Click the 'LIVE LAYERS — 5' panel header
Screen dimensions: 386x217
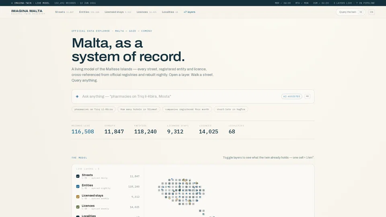point(88,169)
